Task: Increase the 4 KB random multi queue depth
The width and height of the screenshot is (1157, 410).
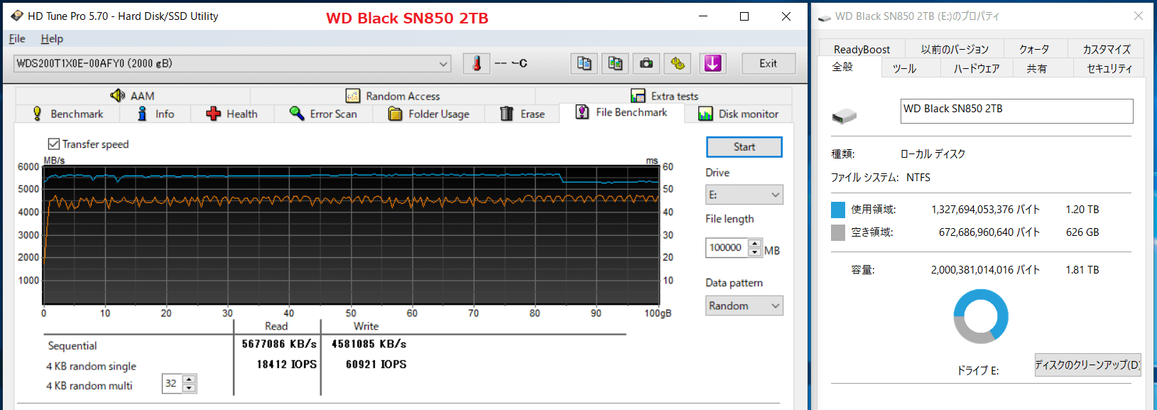Action: pos(189,379)
